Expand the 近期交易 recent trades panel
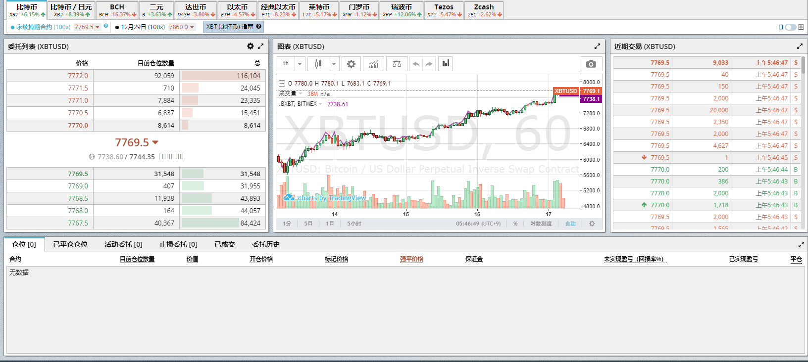The image size is (808, 362). [800, 46]
